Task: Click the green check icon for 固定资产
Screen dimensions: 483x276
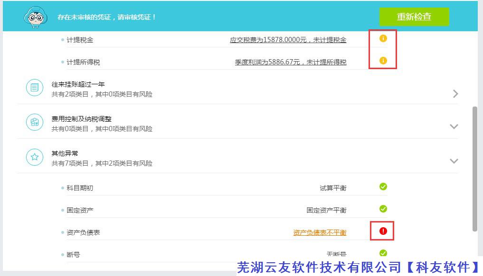Action: [383, 209]
